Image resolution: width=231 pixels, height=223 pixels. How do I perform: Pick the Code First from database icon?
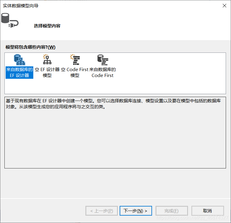point(103,60)
